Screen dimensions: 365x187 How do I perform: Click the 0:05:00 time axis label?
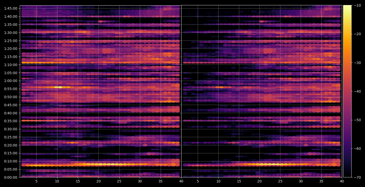click(11, 169)
